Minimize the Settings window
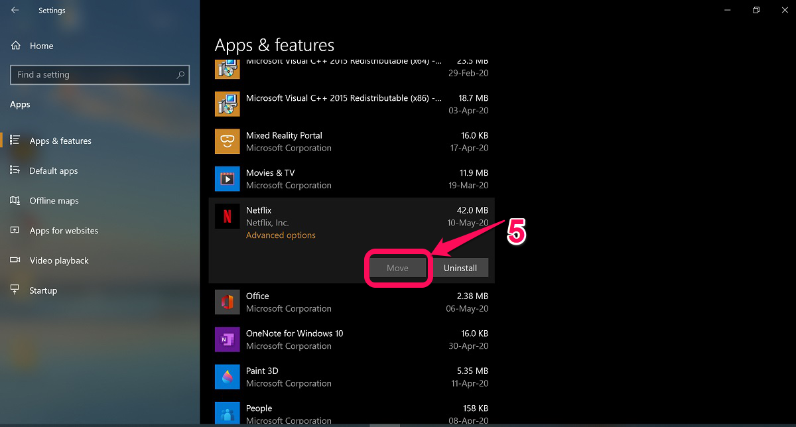796x427 pixels. 727,10
